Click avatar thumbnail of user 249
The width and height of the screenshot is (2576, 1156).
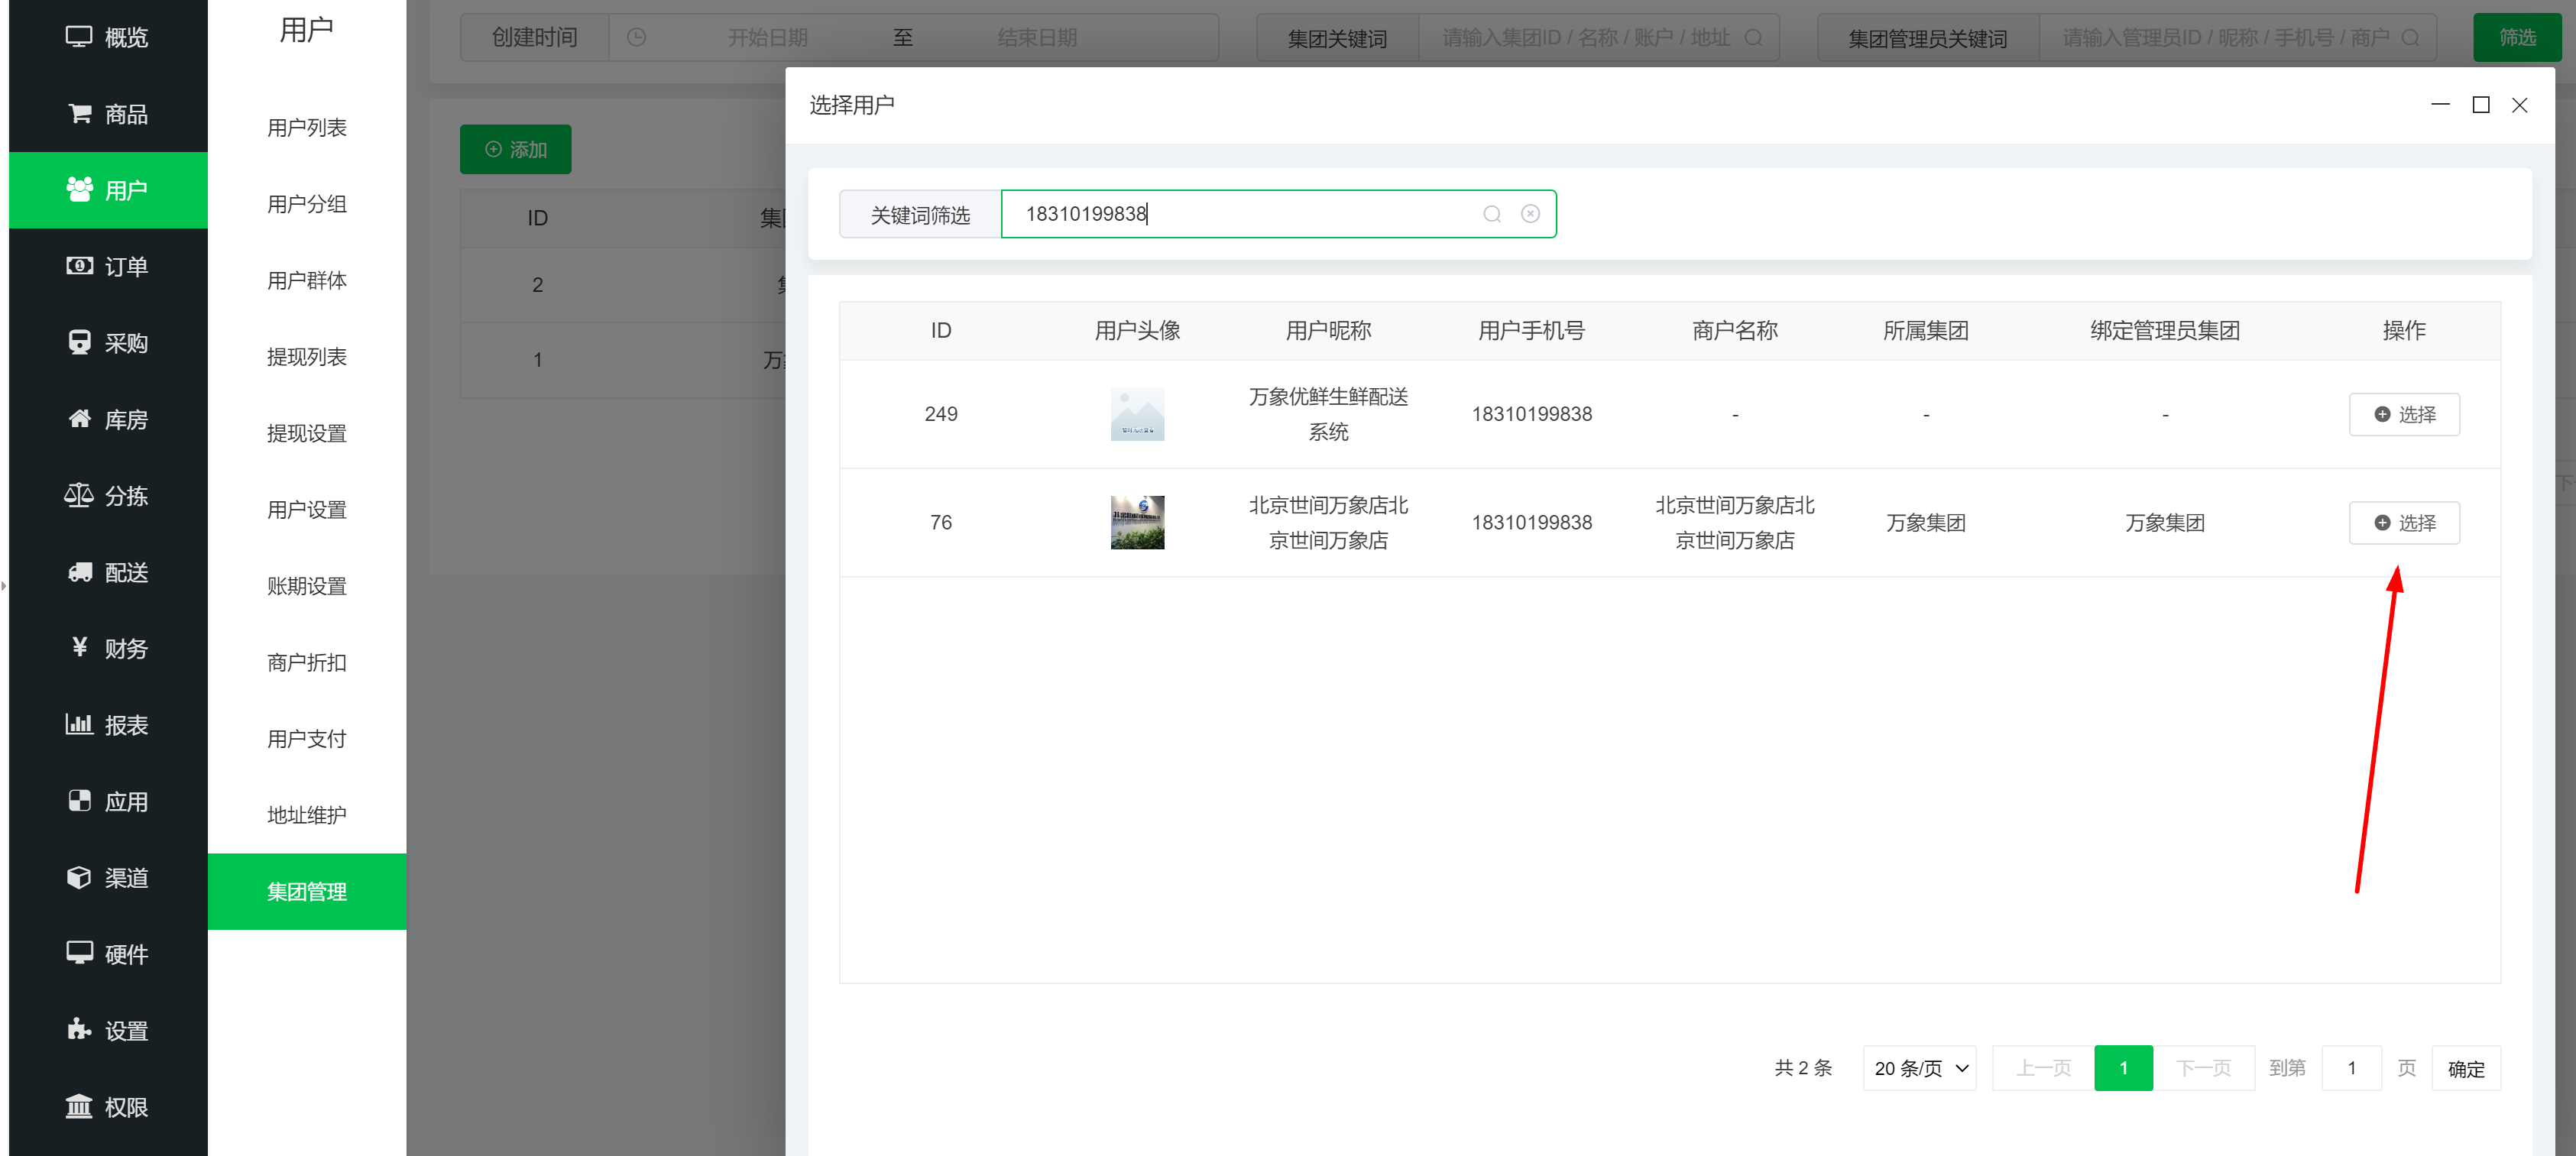tap(1137, 414)
